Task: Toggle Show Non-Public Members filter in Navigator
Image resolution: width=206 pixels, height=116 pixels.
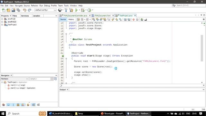Action: pyautogui.click(x=18, y=105)
